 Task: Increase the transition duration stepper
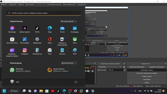pyautogui.click(x=124, y=69)
